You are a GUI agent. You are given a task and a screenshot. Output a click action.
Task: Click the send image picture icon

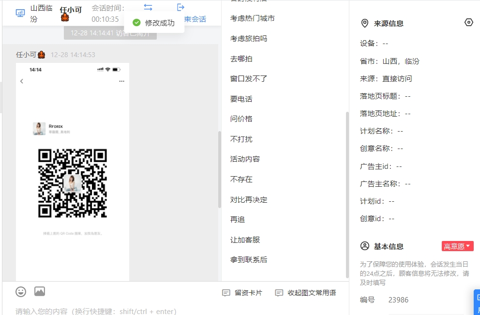pos(40,291)
